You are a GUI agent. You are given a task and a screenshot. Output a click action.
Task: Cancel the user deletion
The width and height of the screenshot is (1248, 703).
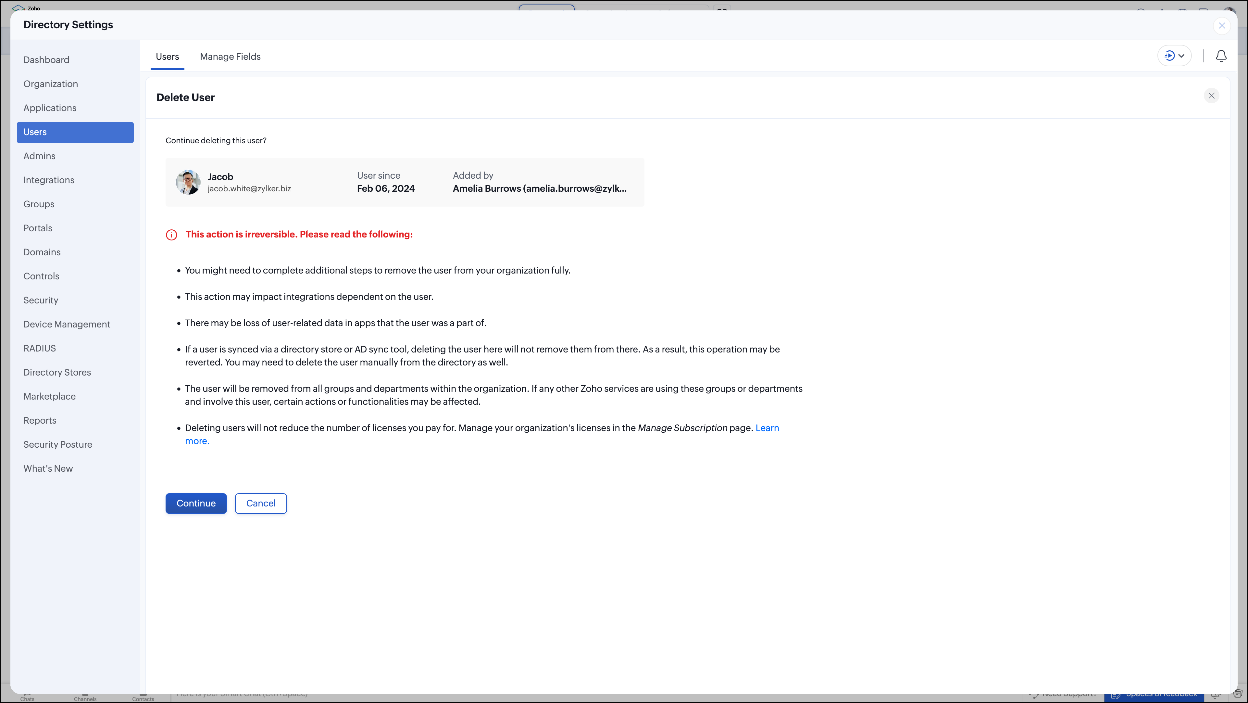261,503
